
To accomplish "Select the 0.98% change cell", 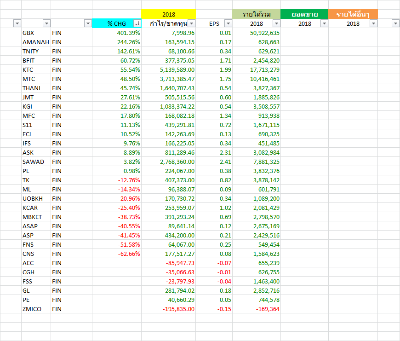I will click(117, 171).
